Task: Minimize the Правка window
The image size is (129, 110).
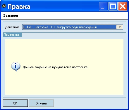Action: [103, 6]
